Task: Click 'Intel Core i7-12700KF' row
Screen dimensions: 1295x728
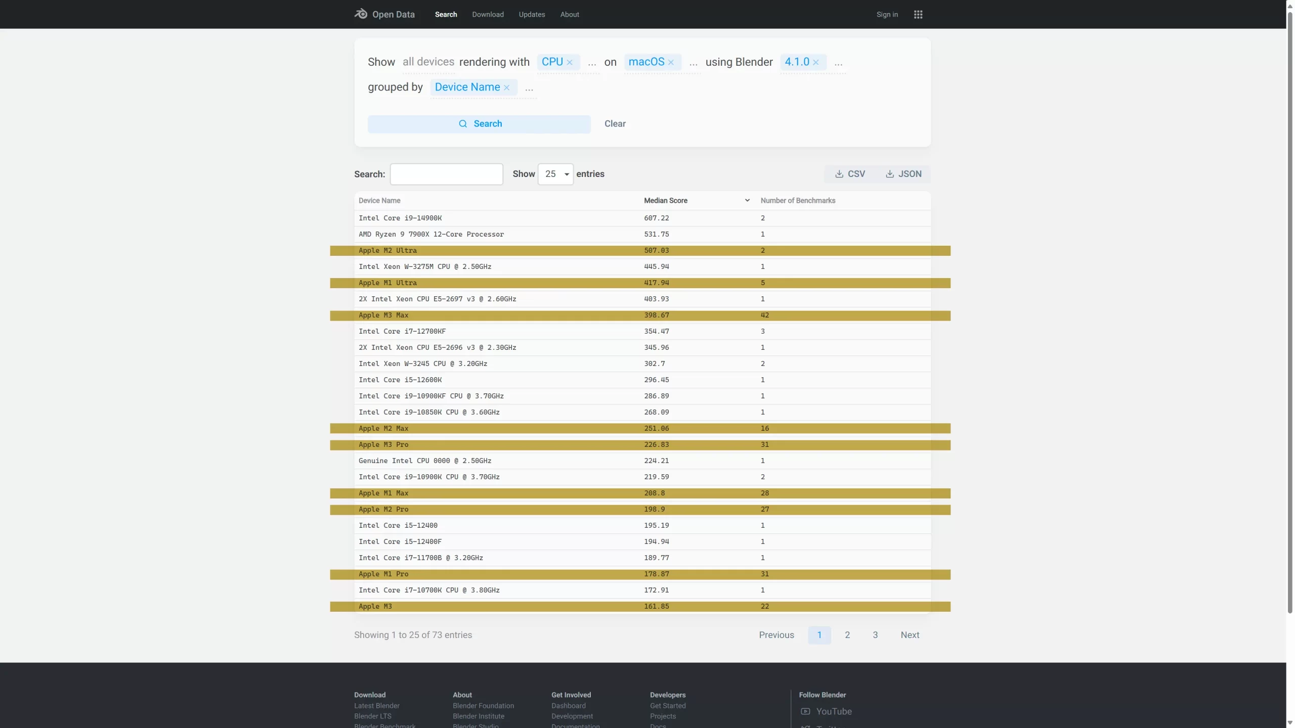Action: click(642, 332)
